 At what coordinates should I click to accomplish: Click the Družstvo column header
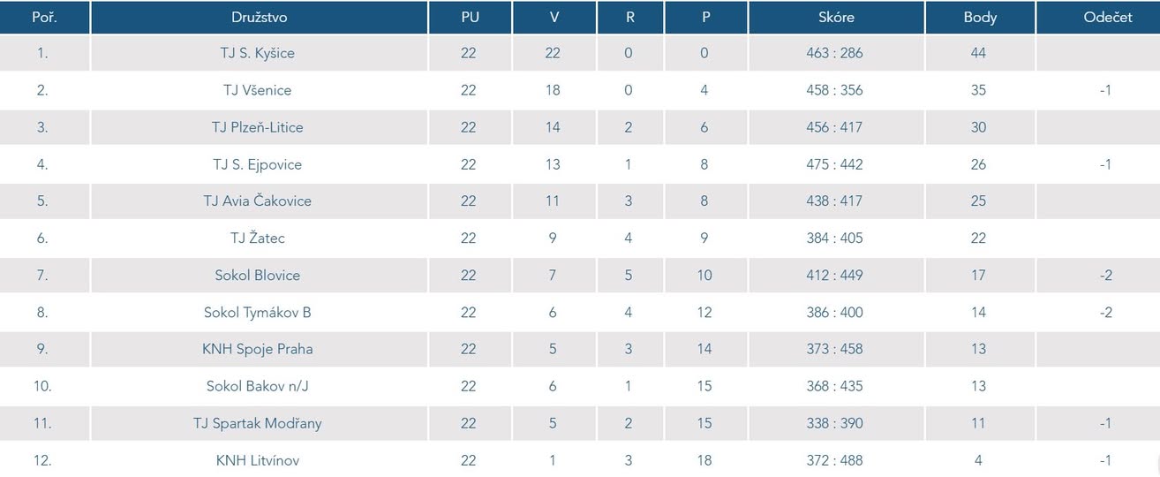tap(259, 18)
